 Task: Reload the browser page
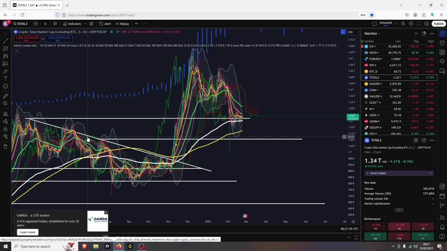(x=22, y=15)
